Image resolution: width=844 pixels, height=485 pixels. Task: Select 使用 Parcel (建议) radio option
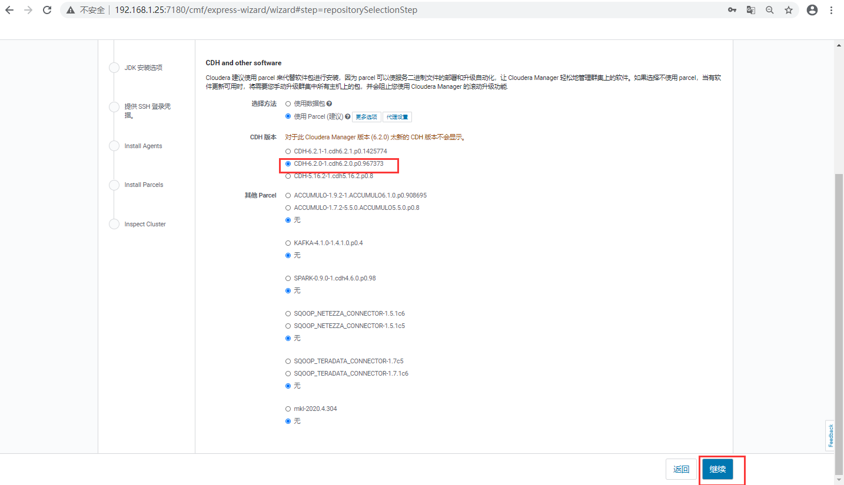coord(288,116)
